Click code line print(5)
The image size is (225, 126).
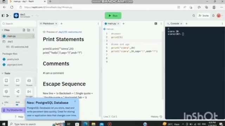[117, 37]
